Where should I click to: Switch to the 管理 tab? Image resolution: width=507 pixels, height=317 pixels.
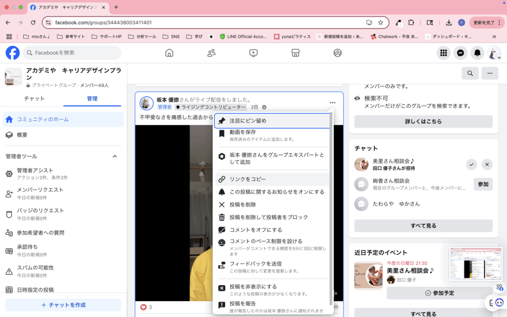[92, 99]
